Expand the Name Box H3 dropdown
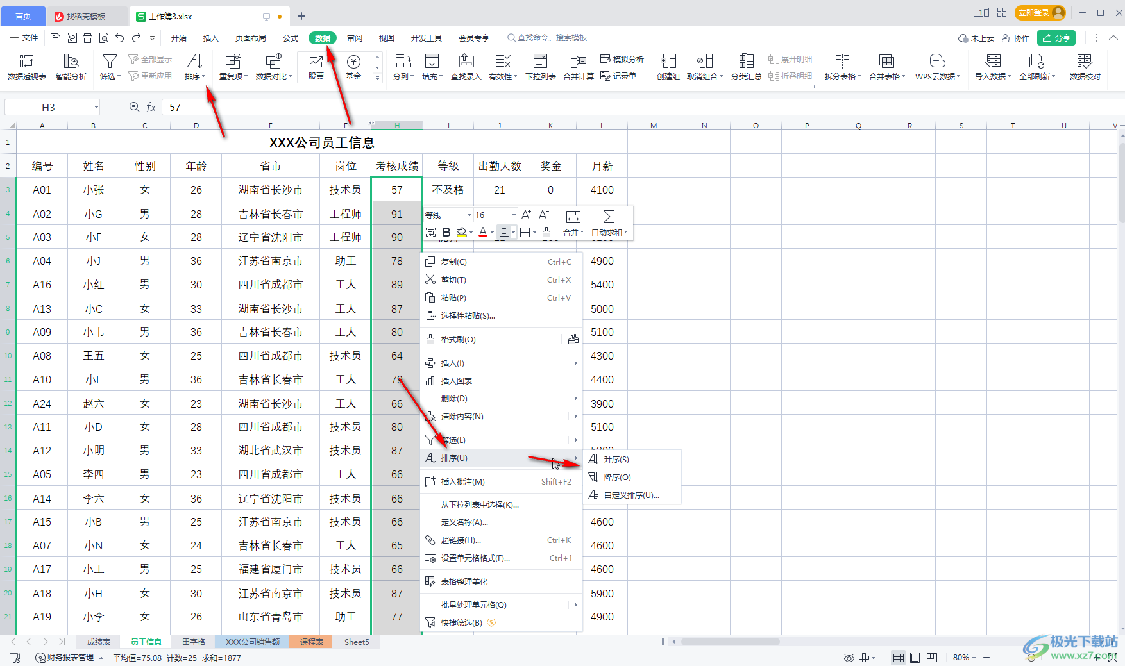 pyautogui.click(x=96, y=107)
